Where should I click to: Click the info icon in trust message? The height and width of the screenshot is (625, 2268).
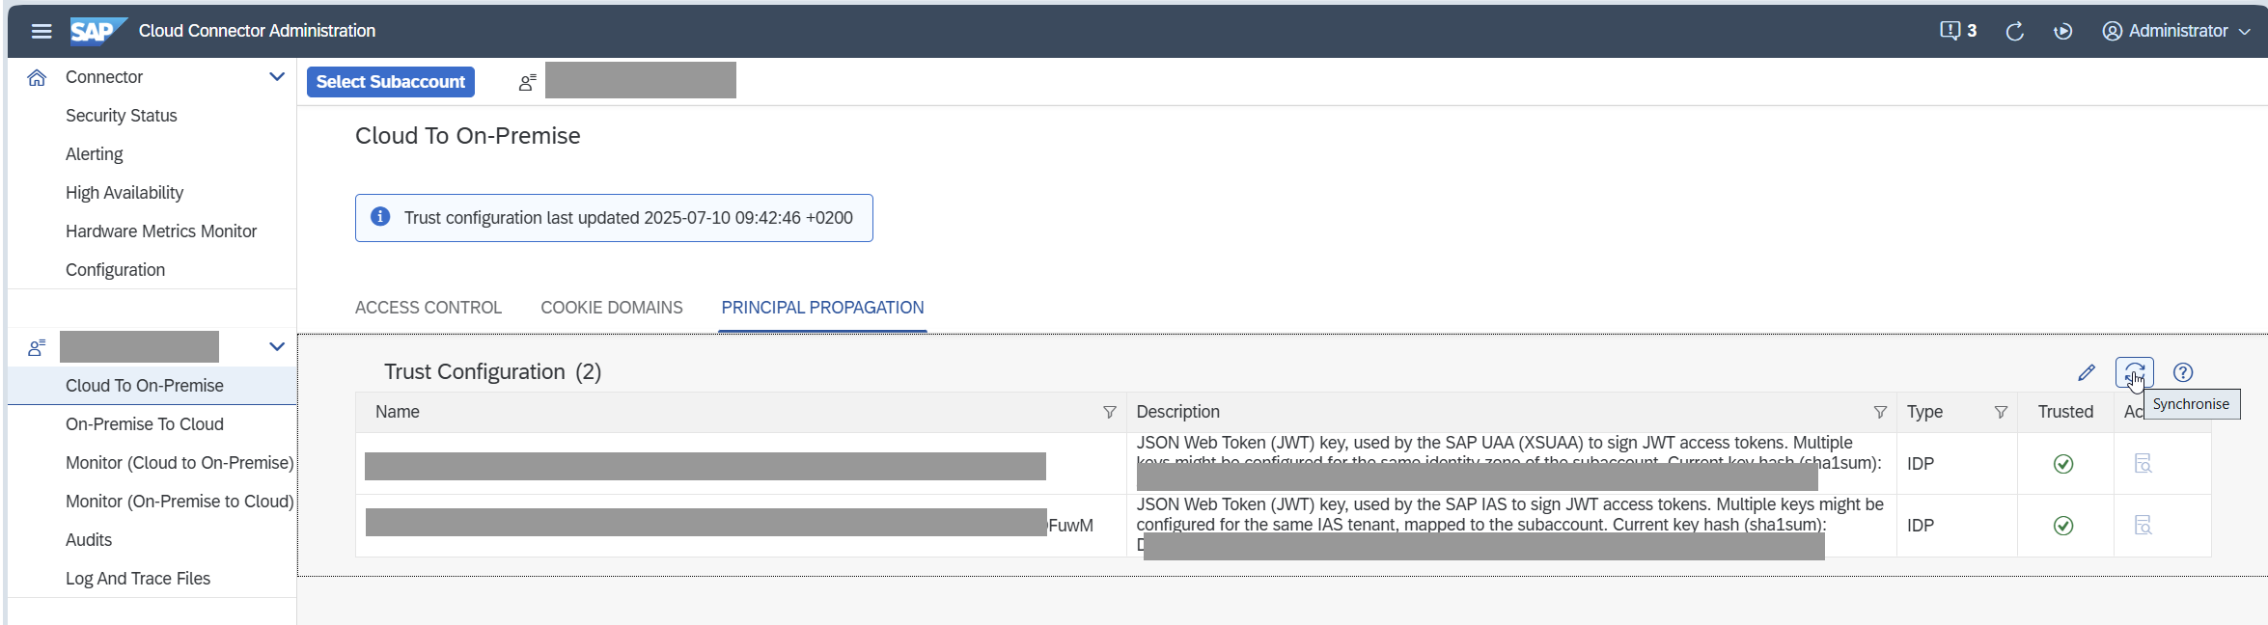coord(380,217)
